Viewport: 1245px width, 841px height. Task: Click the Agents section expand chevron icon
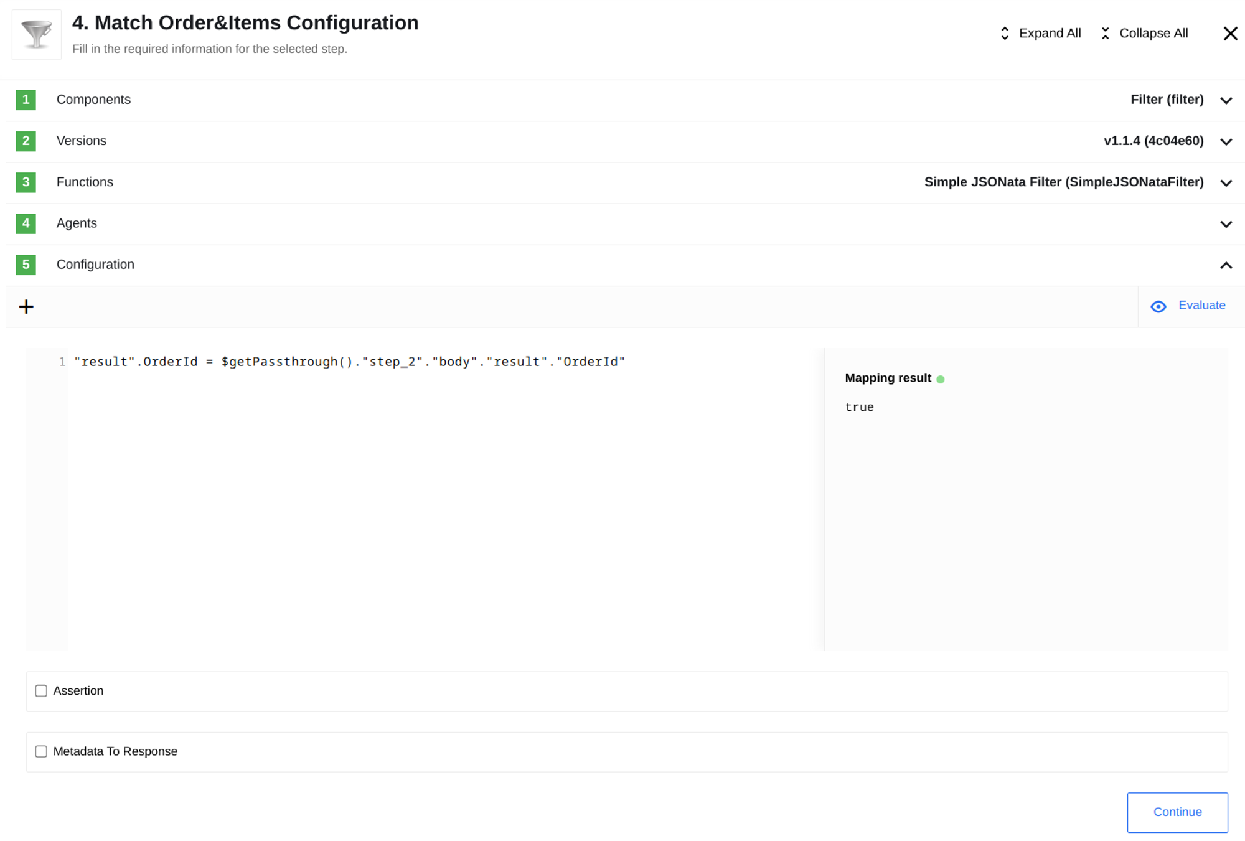coord(1226,223)
